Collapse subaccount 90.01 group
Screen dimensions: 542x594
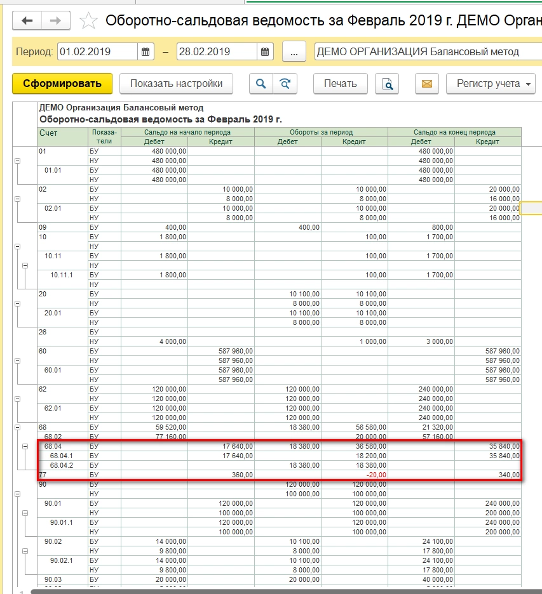pyautogui.click(x=25, y=513)
